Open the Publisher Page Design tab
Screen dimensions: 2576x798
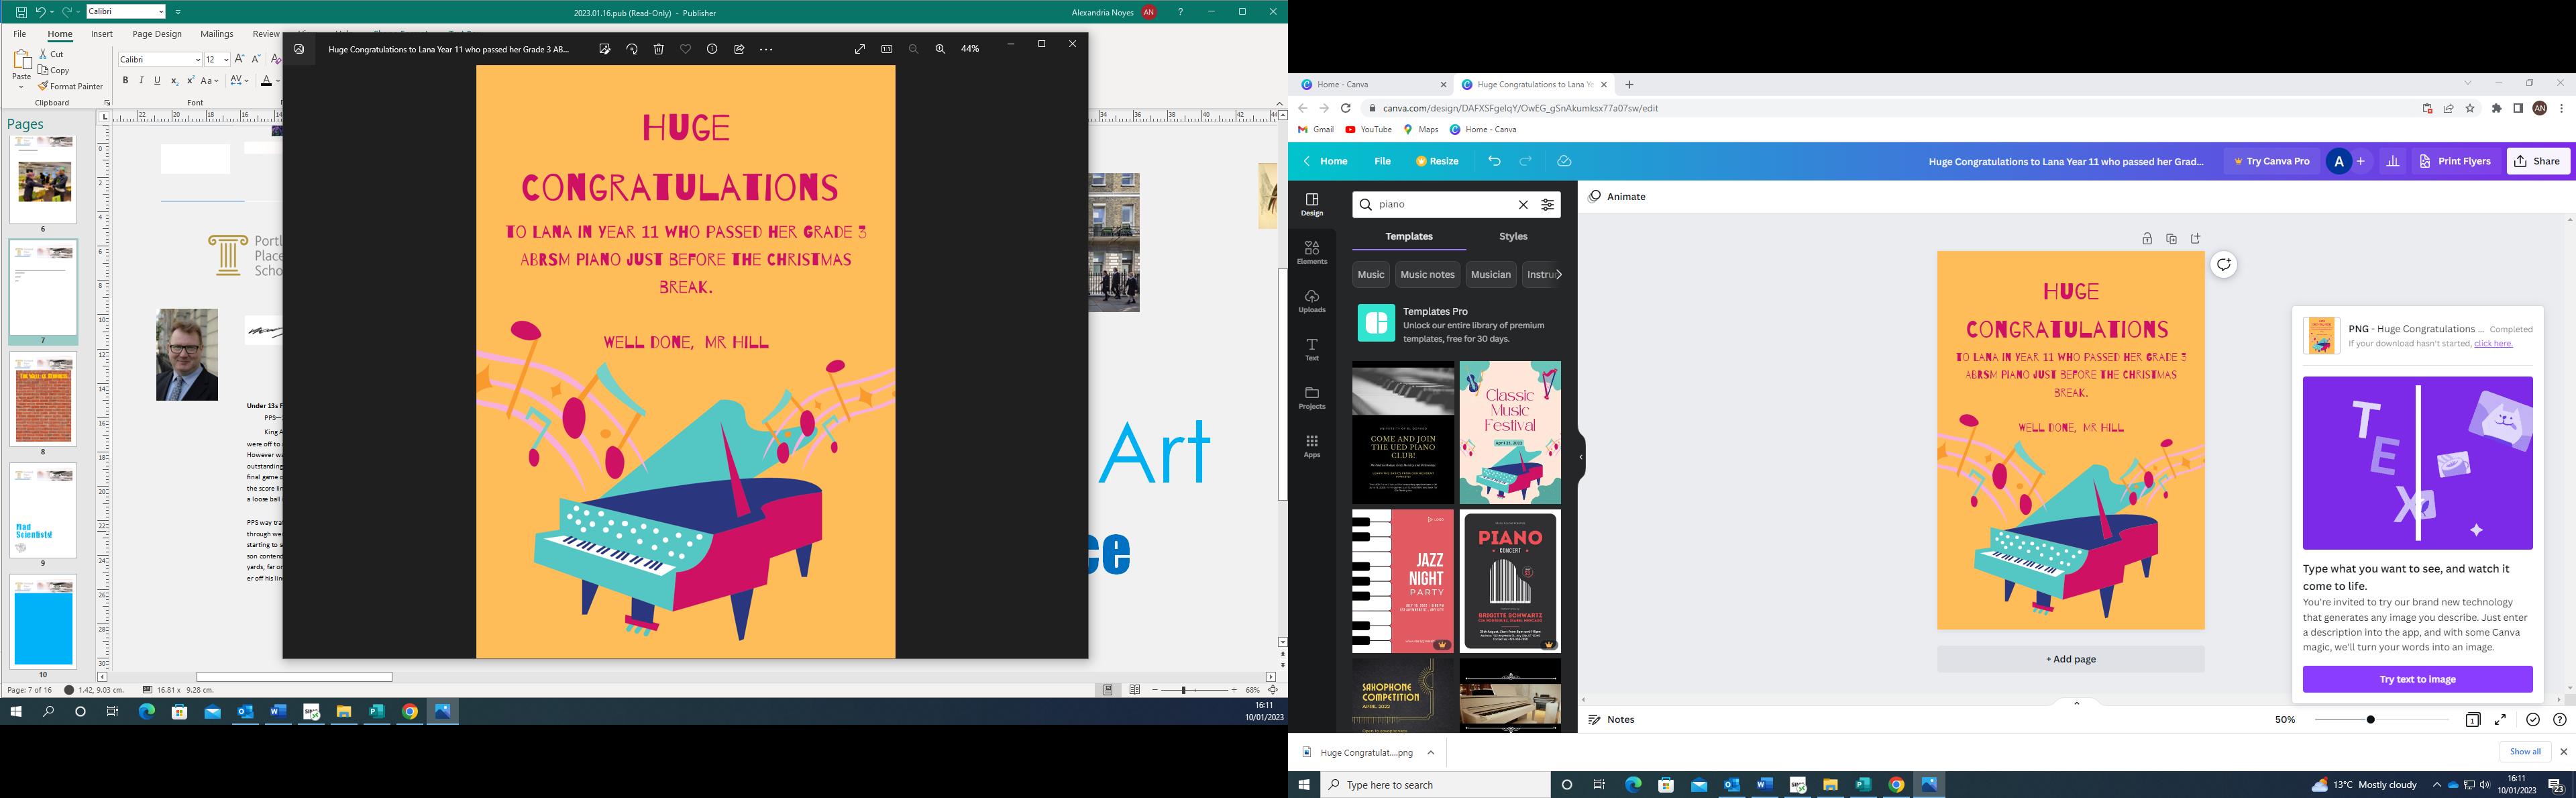click(x=157, y=34)
